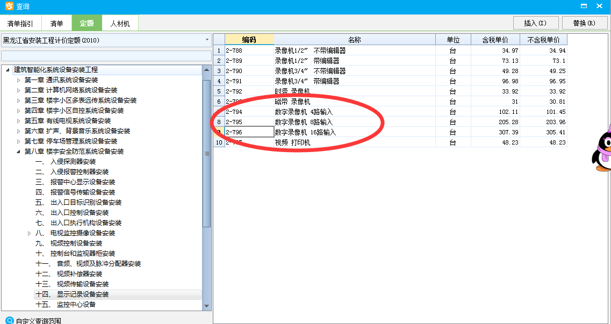The image size is (611, 324).
Task: Select 九、视频控制设备安装
Action: pyautogui.click(x=69, y=243)
